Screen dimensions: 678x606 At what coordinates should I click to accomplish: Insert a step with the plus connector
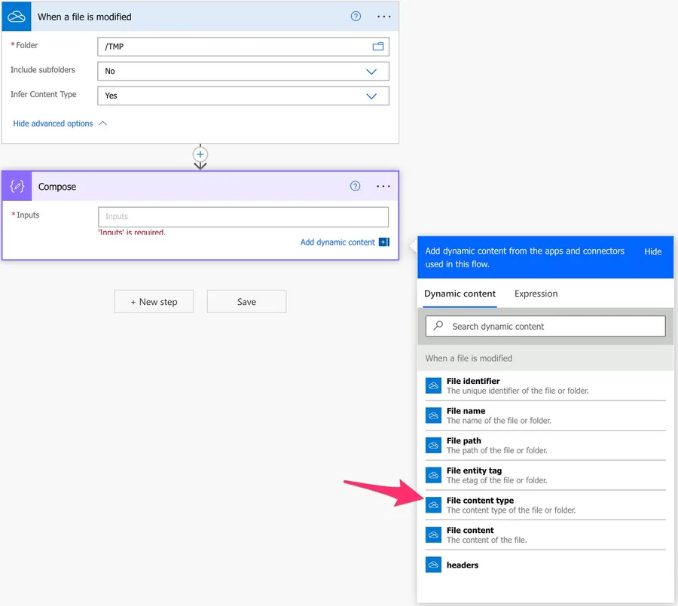pos(200,154)
